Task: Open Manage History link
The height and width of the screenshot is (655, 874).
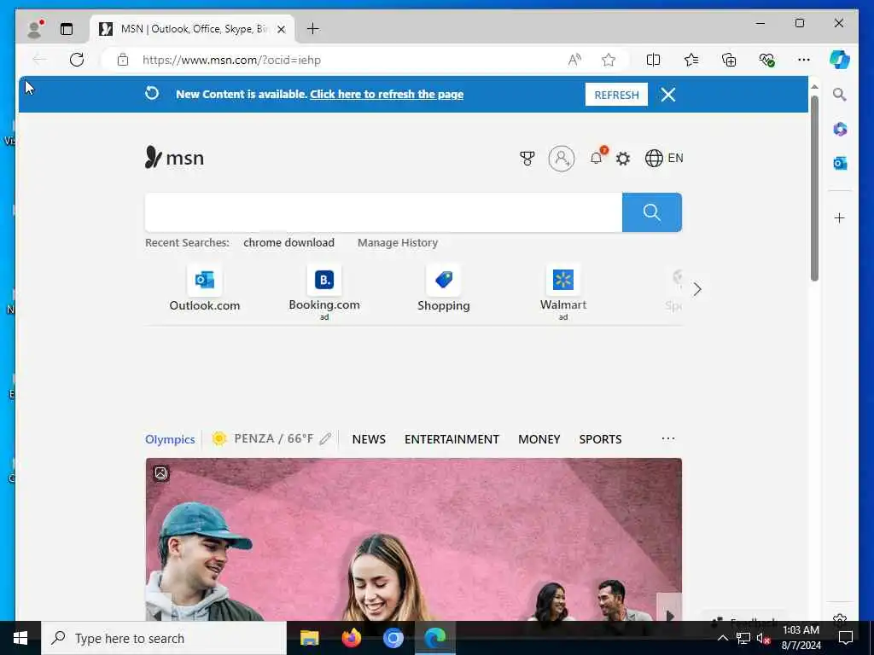Action: click(398, 243)
